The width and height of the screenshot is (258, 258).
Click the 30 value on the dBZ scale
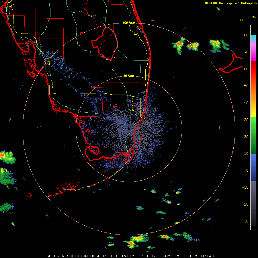click(x=246, y=120)
